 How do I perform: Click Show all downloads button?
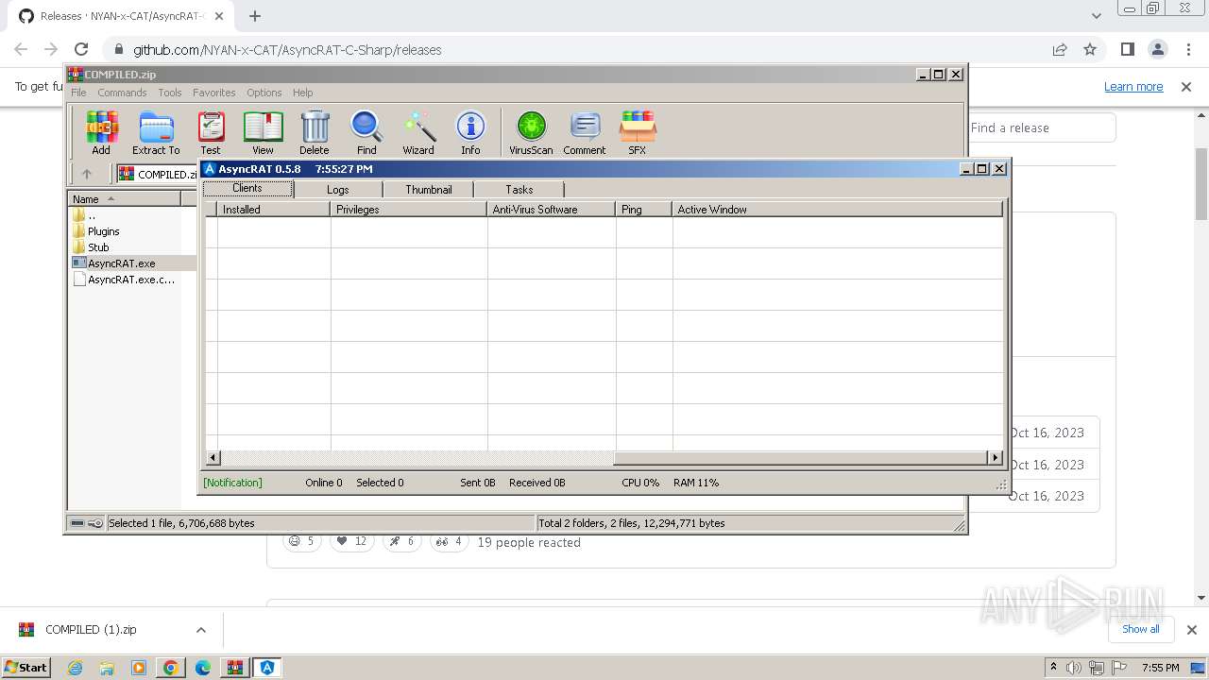[1141, 629]
